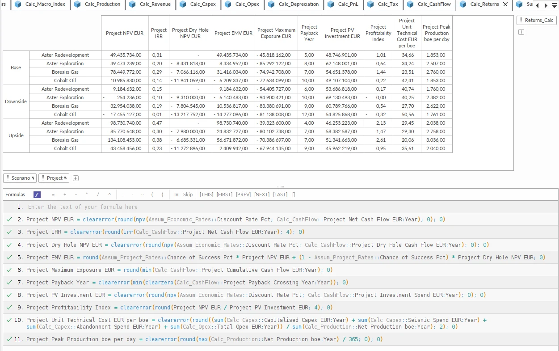Click the equals operator in formula toolbar
The height and width of the screenshot is (351, 559).
53,195
